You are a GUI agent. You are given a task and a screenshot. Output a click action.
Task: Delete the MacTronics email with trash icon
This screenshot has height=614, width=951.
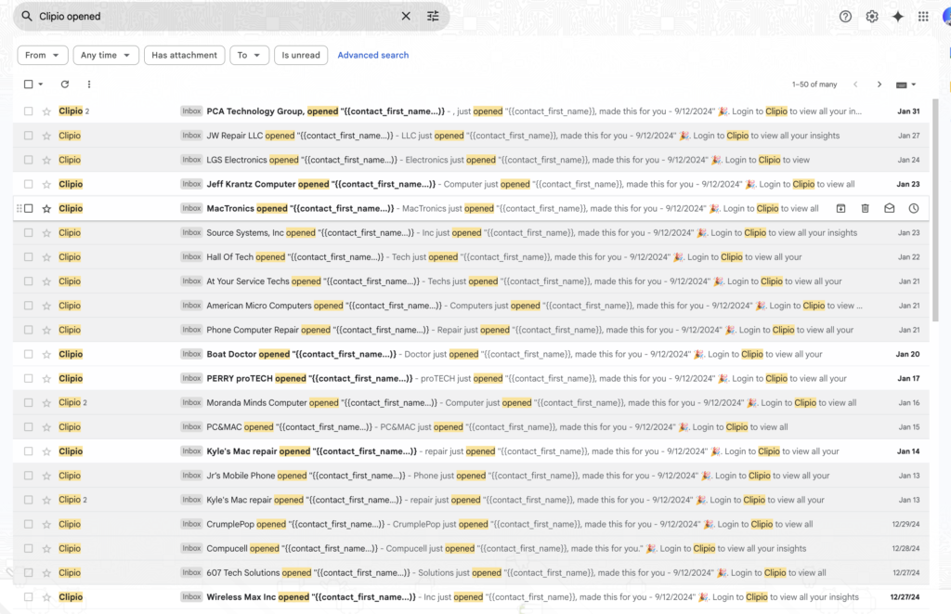click(x=865, y=208)
